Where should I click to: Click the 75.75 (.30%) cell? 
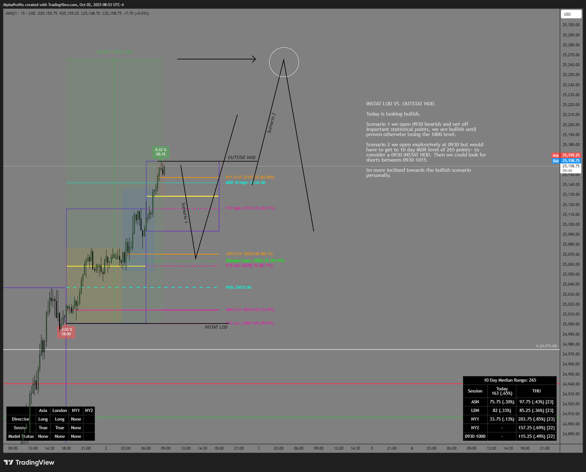(502, 401)
